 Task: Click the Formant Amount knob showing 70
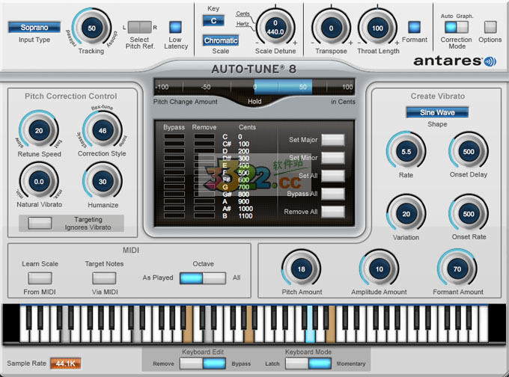click(x=457, y=269)
